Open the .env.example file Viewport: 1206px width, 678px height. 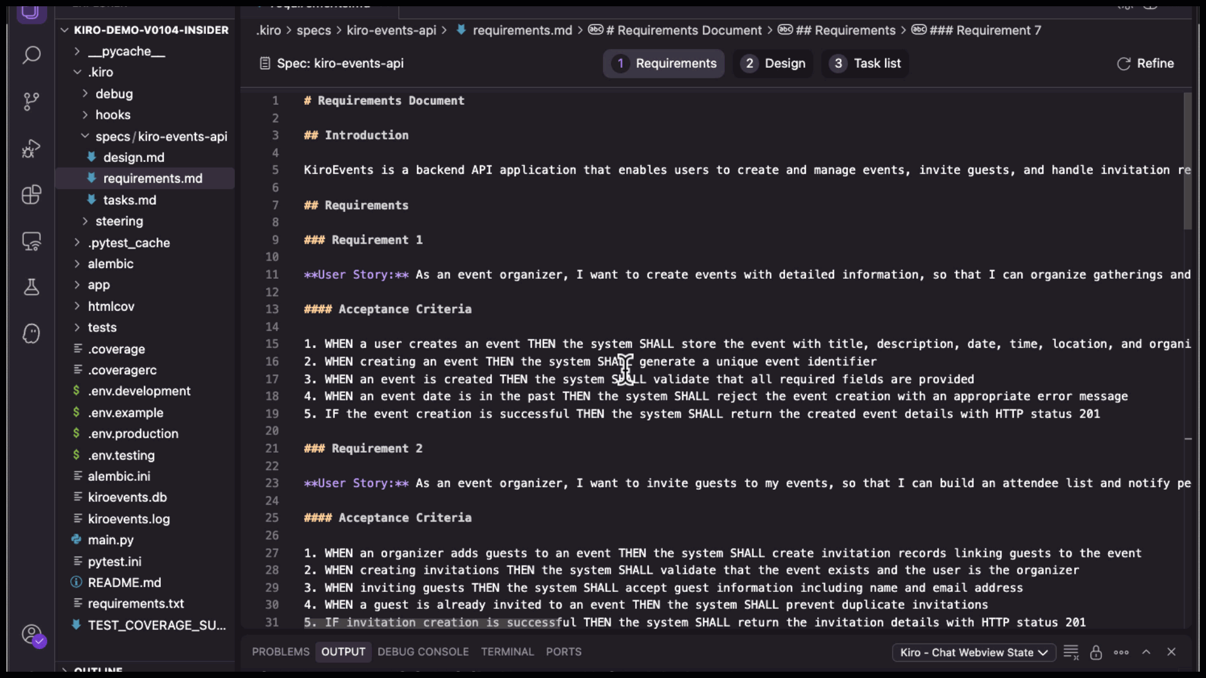(145, 412)
